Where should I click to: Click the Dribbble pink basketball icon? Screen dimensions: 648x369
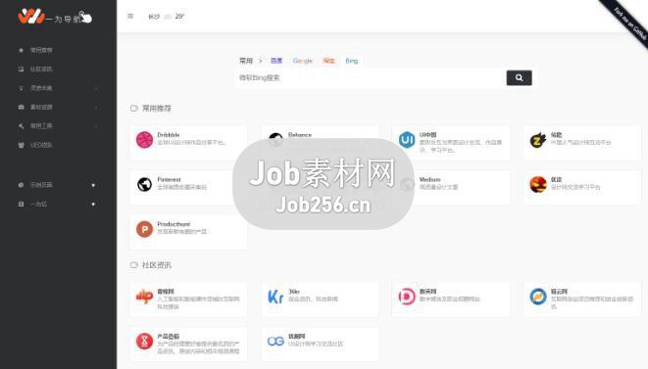point(145,140)
